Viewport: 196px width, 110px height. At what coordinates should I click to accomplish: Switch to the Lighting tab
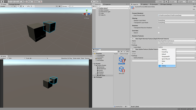click(144, 4)
